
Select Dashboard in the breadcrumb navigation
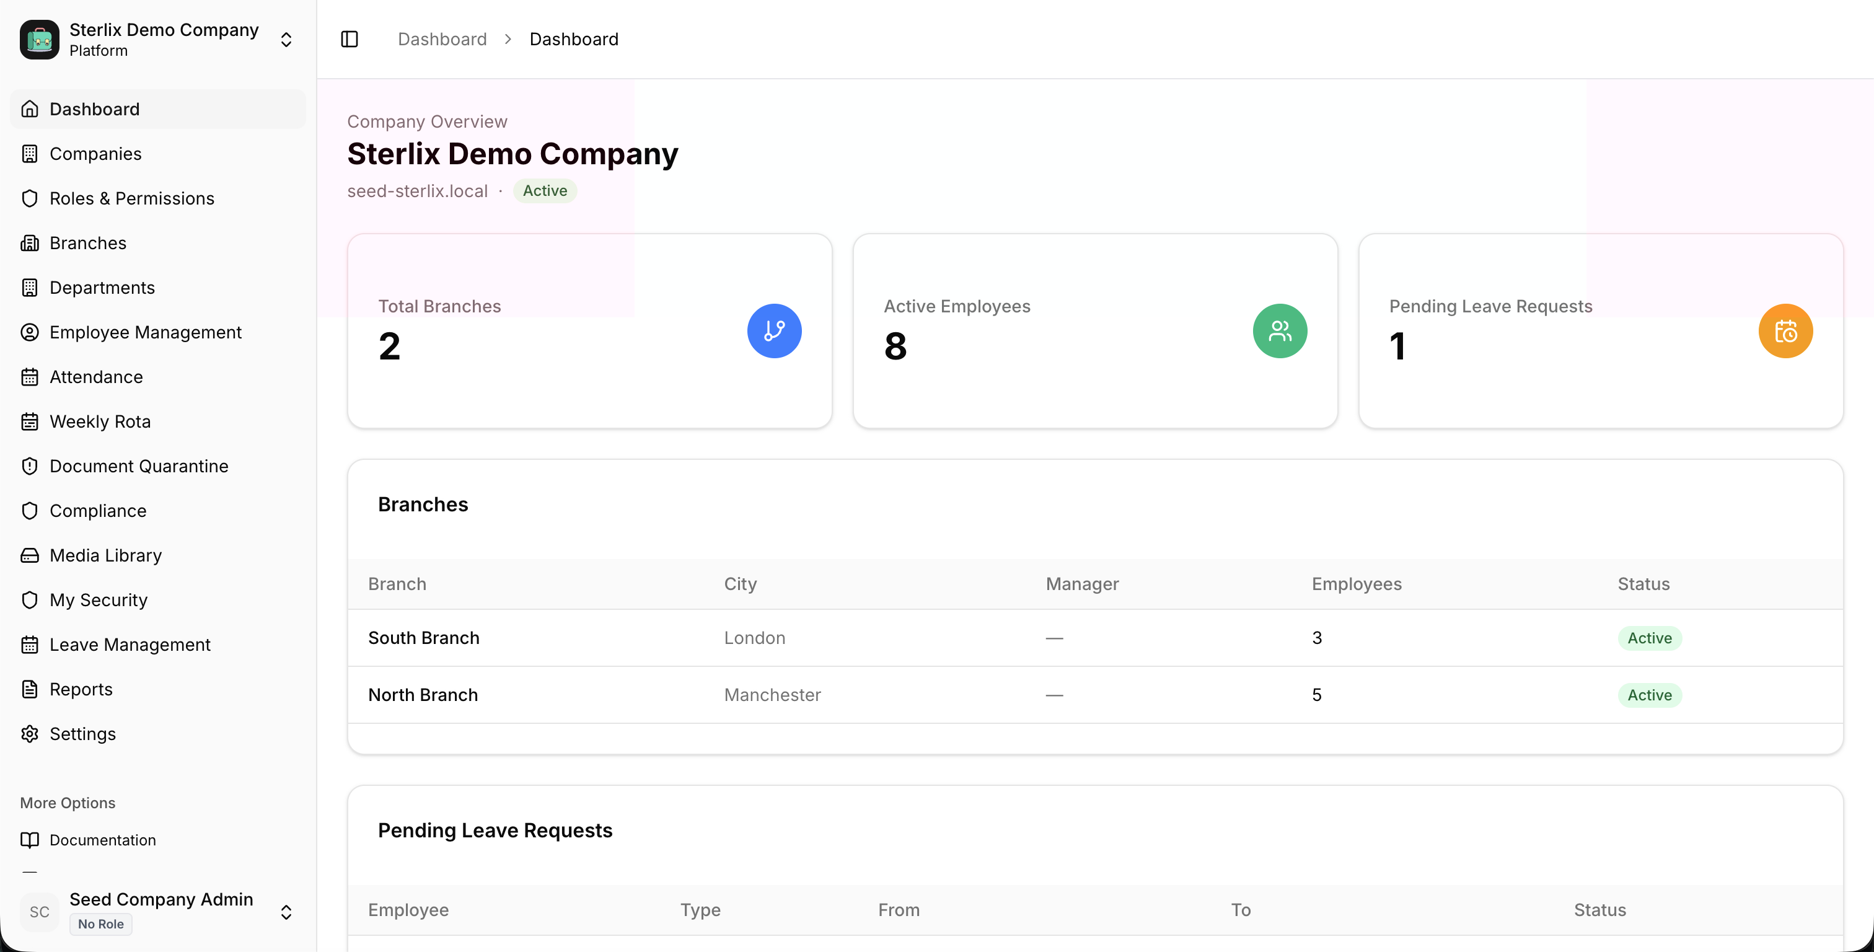point(442,38)
